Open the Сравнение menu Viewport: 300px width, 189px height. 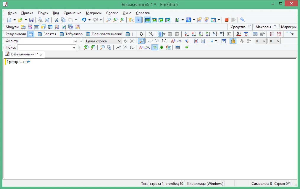pyautogui.click(x=72, y=13)
